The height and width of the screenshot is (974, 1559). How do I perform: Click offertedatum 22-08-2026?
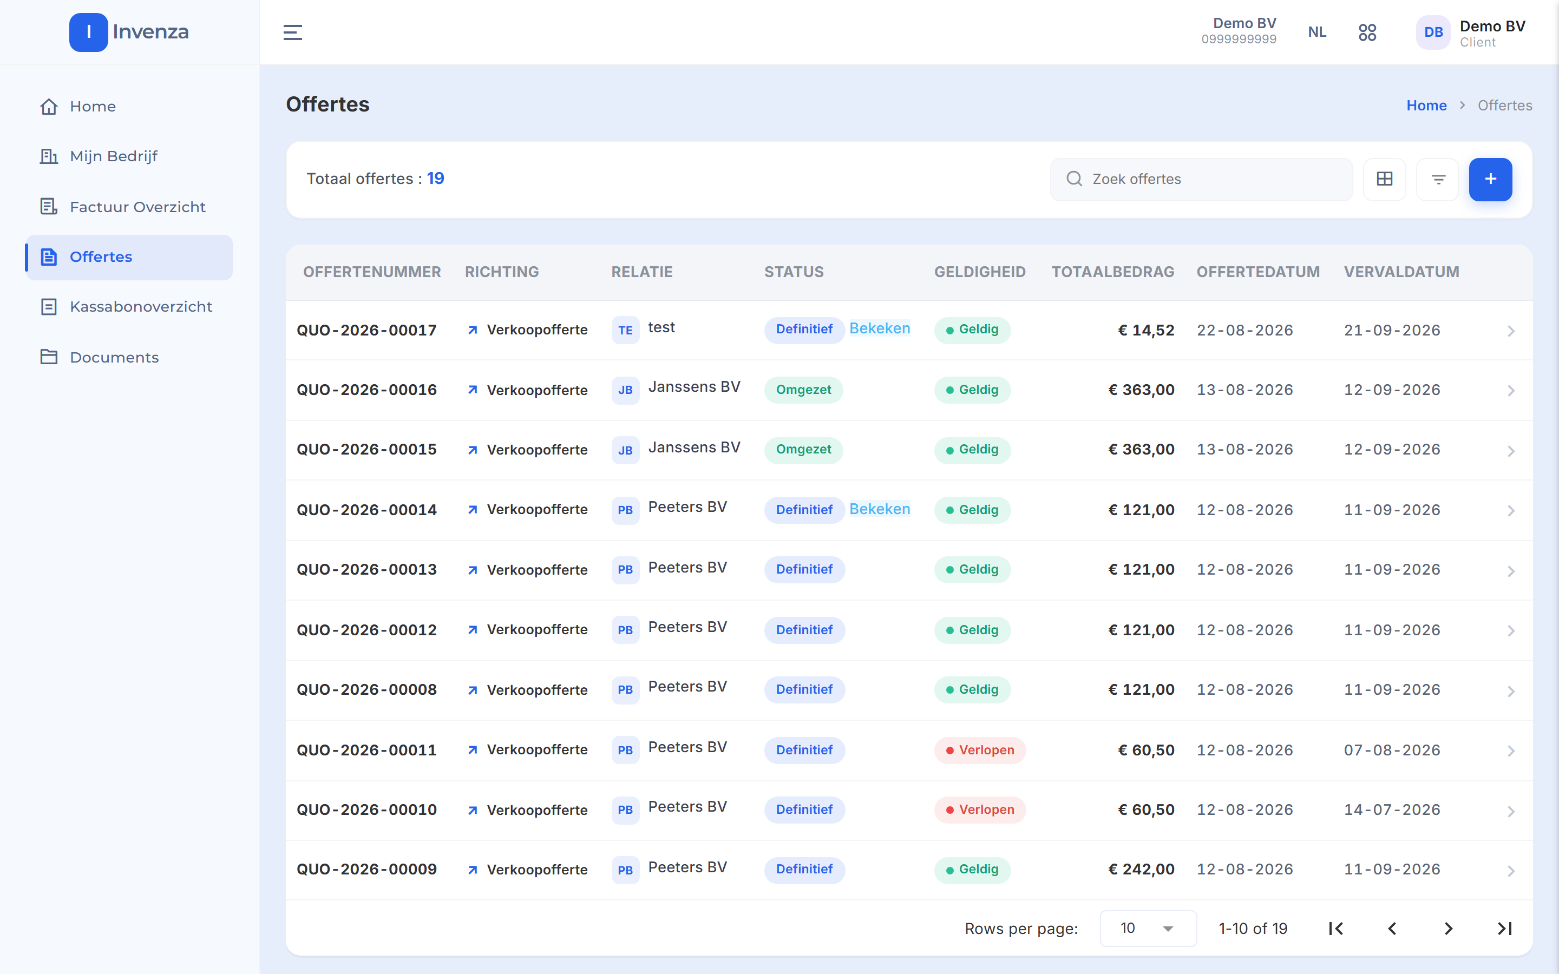point(1244,331)
